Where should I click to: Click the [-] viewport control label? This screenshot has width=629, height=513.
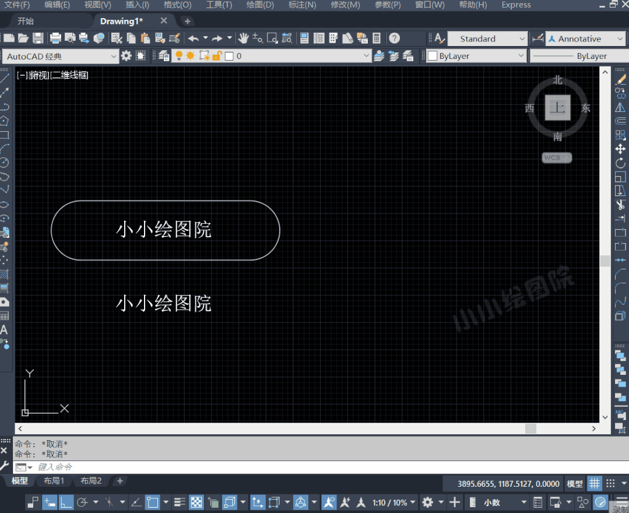[22, 75]
